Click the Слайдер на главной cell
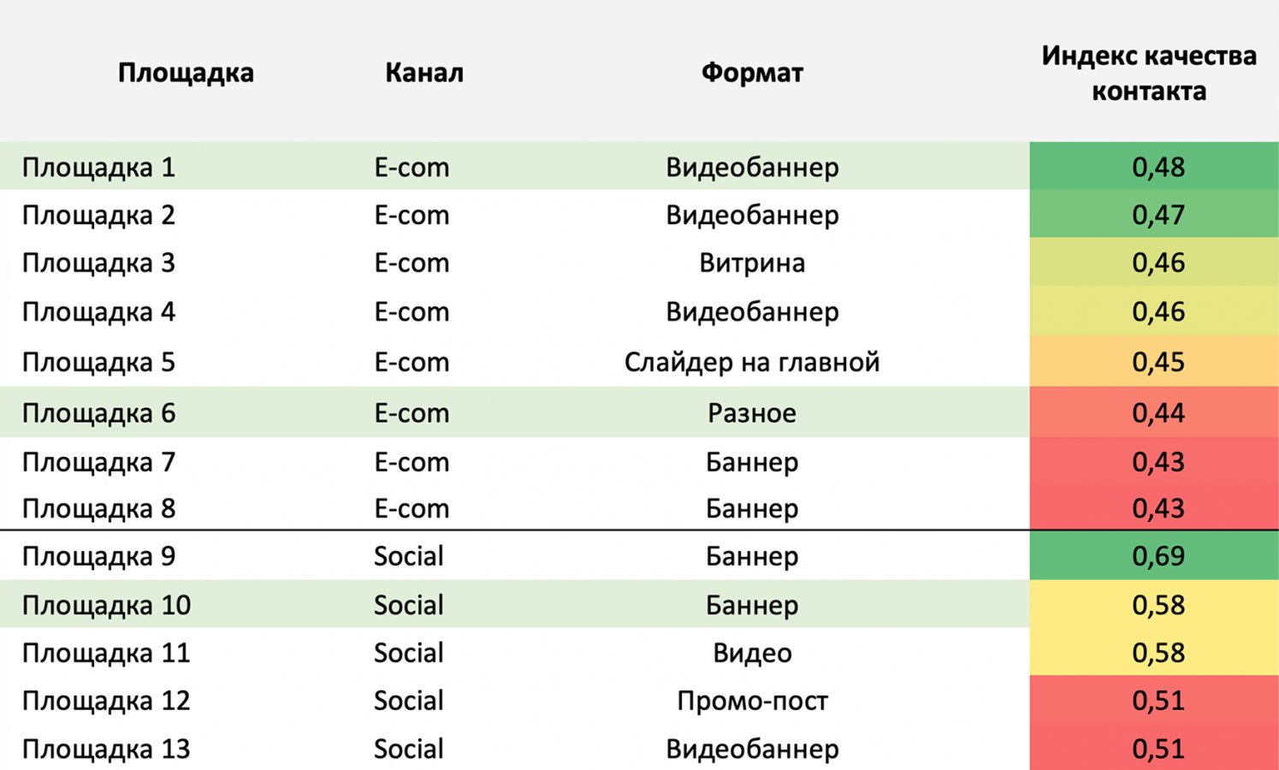Image resolution: width=1279 pixels, height=770 pixels. click(752, 362)
